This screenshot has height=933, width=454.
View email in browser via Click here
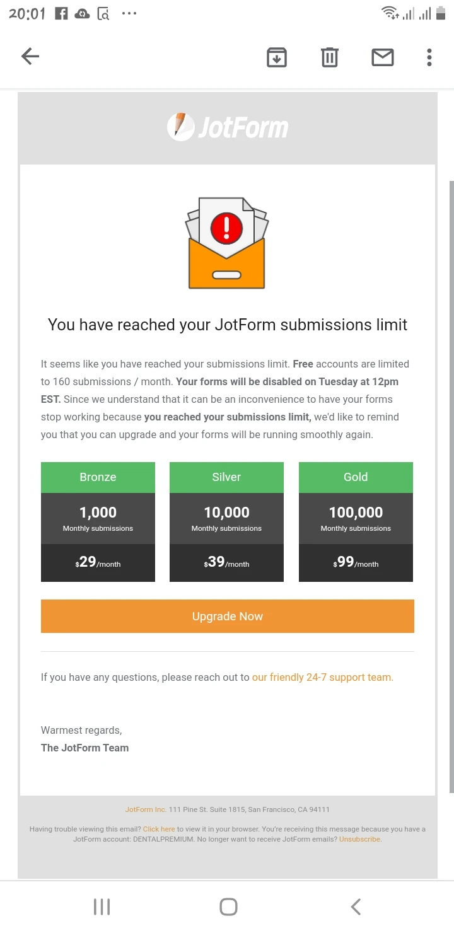pyautogui.click(x=159, y=829)
